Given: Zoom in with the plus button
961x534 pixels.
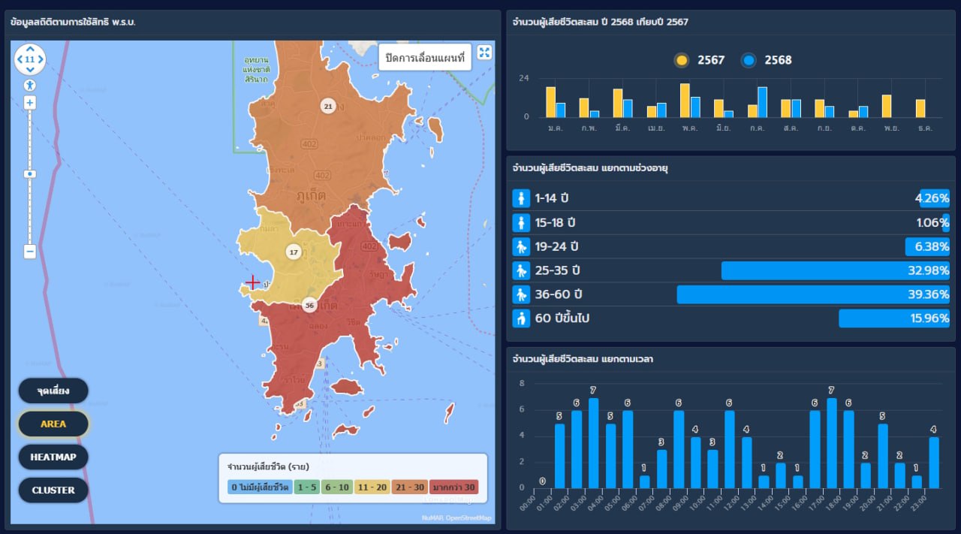Looking at the screenshot, I should pyautogui.click(x=29, y=103).
